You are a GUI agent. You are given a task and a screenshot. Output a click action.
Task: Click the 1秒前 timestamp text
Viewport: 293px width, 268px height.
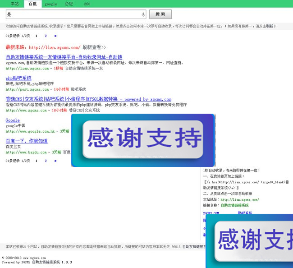click(58, 69)
